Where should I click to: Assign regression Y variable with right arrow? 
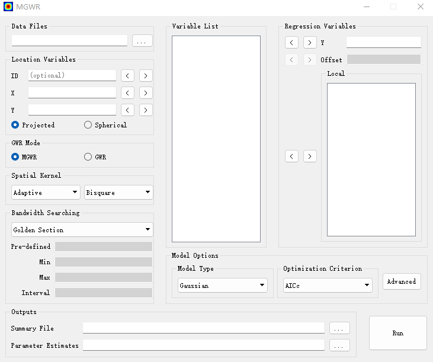pyautogui.click(x=310, y=43)
